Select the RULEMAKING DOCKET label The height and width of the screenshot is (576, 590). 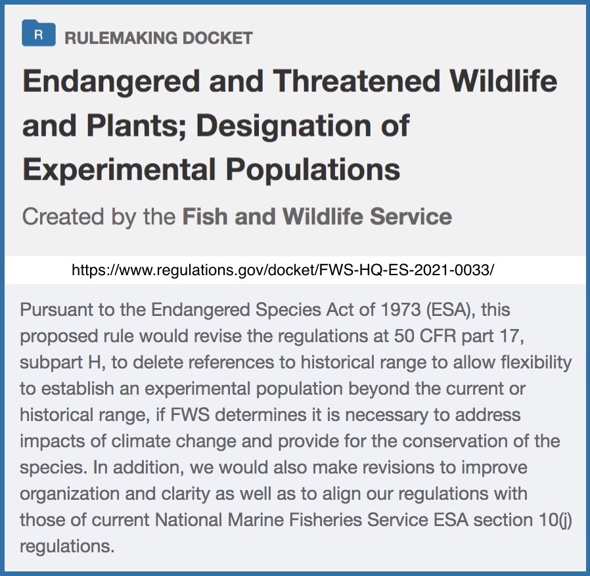(158, 38)
